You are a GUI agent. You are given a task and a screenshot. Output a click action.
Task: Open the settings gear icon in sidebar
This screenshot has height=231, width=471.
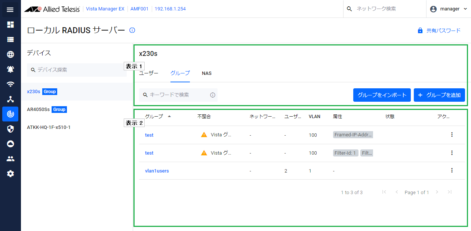pos(10,174)
